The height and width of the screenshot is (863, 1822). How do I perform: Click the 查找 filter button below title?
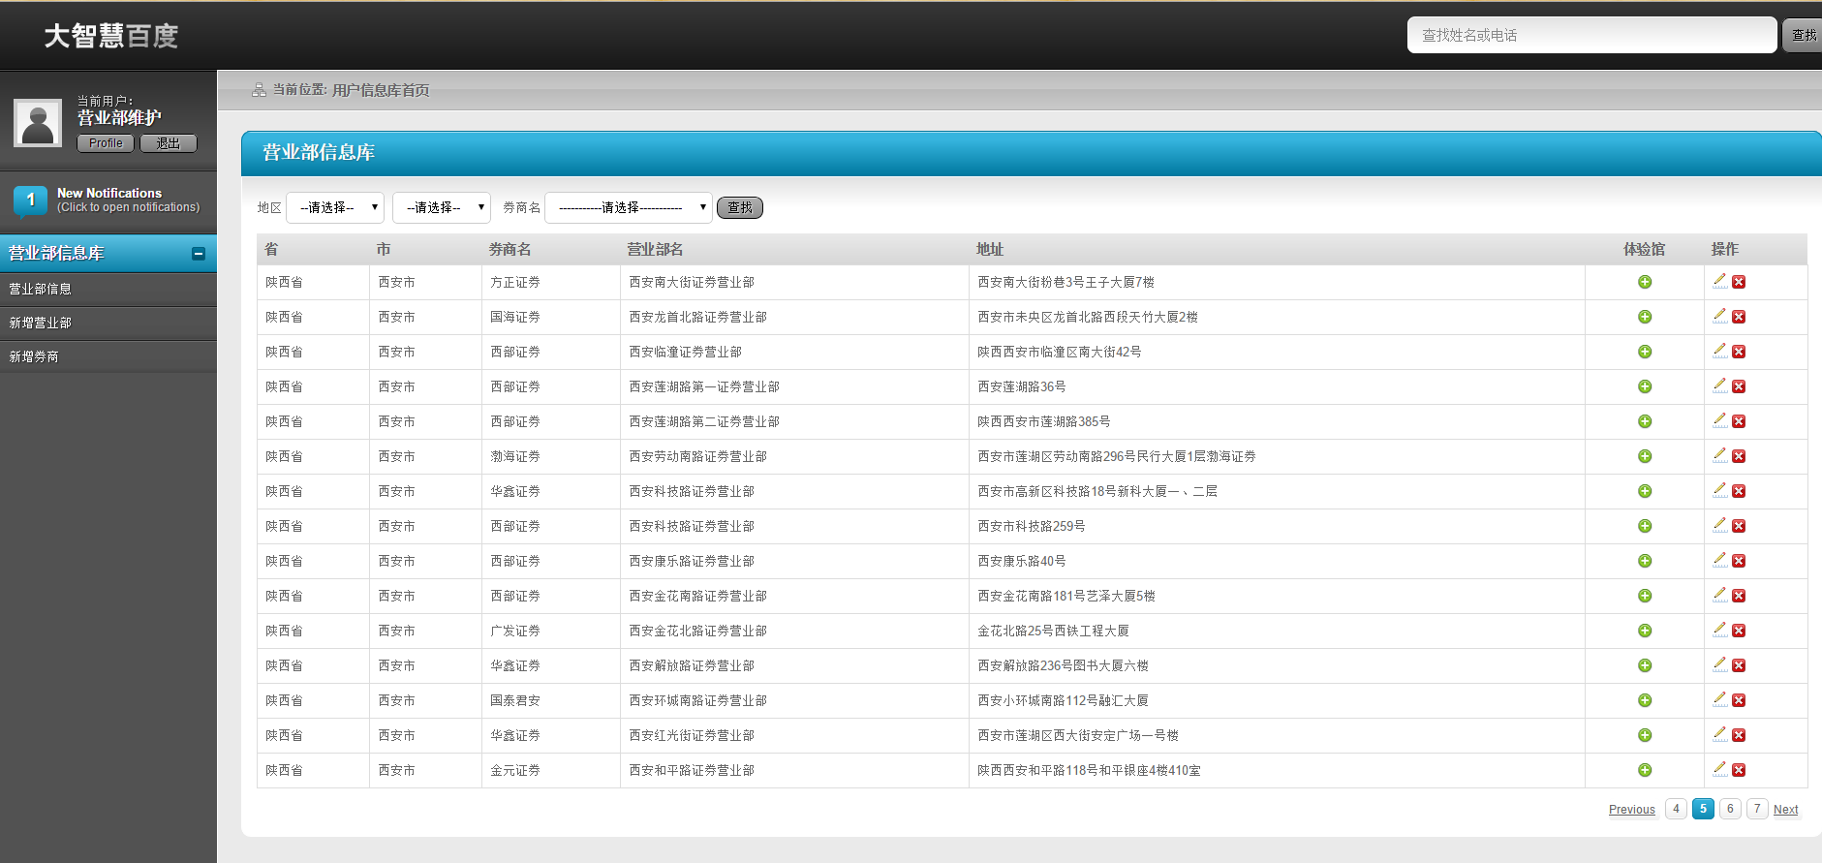pyautogui.click(x=740, y=207)
